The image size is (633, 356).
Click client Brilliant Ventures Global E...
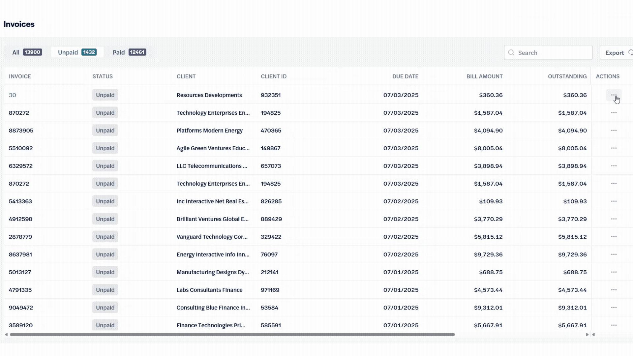click(212, 219)
